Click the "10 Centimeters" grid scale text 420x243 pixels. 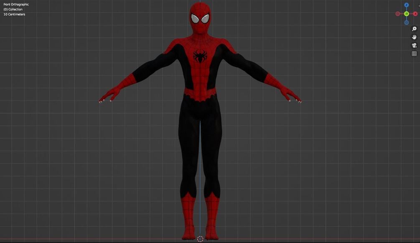pos(14,14)
